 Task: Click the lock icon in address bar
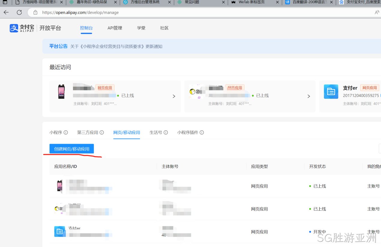point(35,13)
